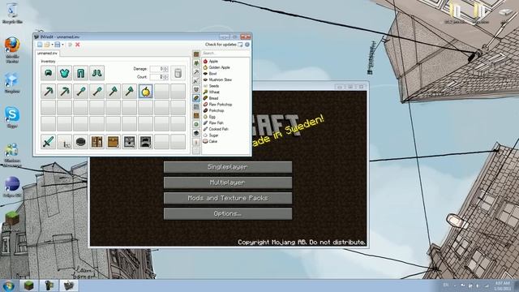Click the red X toolbar icon
Viewport: 519px width, 292px height.
(78, 45)
